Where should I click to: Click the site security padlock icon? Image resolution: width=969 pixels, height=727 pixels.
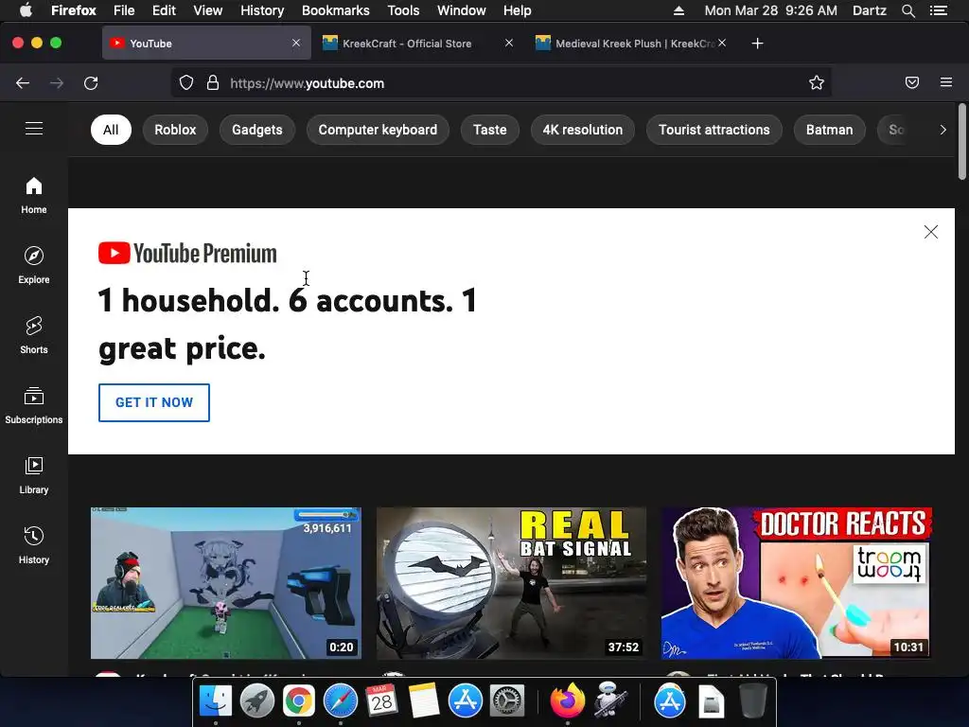pos(213,83)
